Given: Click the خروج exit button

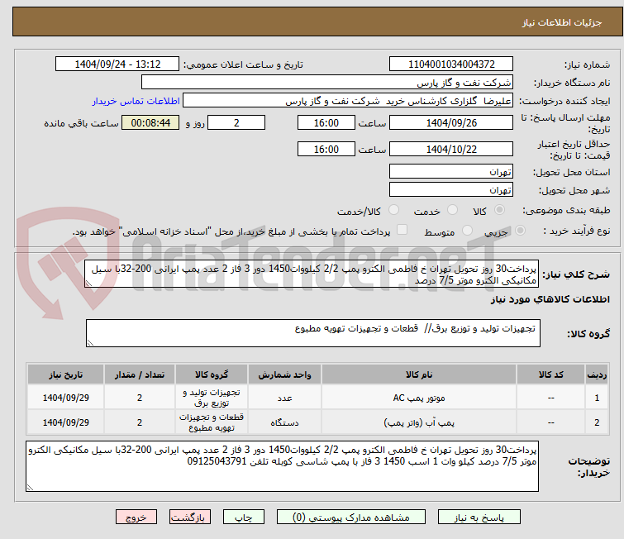Looking at the screenshot, I should coord(136,518).
